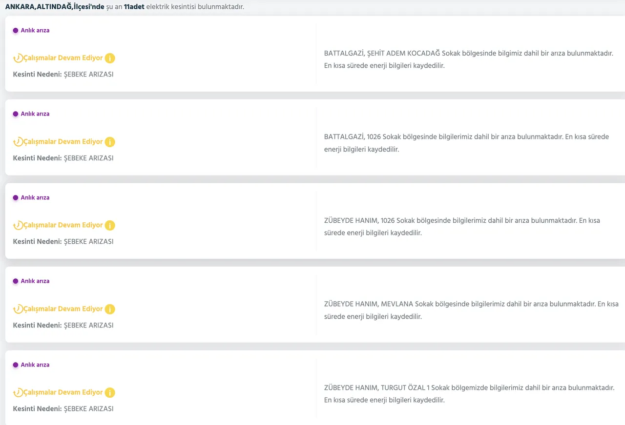Click clock icon in Şehit Adem Kocadağ card
The image size is (625, 425).
pyautogui.click(x=18, y=58)
